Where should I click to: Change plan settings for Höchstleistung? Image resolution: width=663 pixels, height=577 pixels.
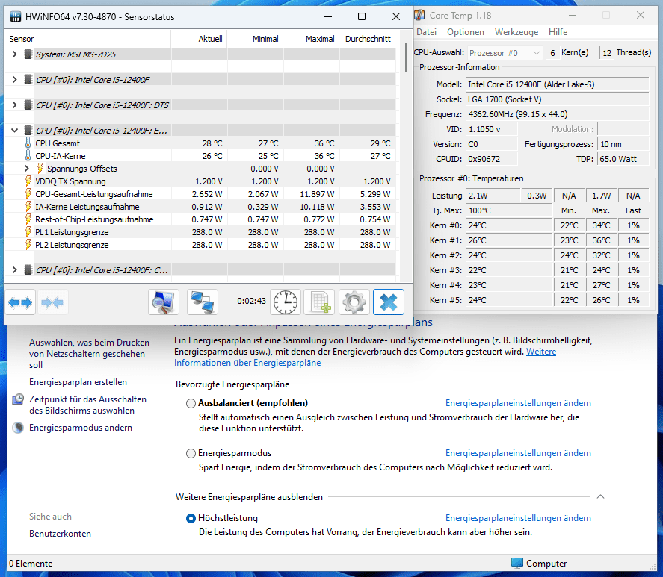518,518
